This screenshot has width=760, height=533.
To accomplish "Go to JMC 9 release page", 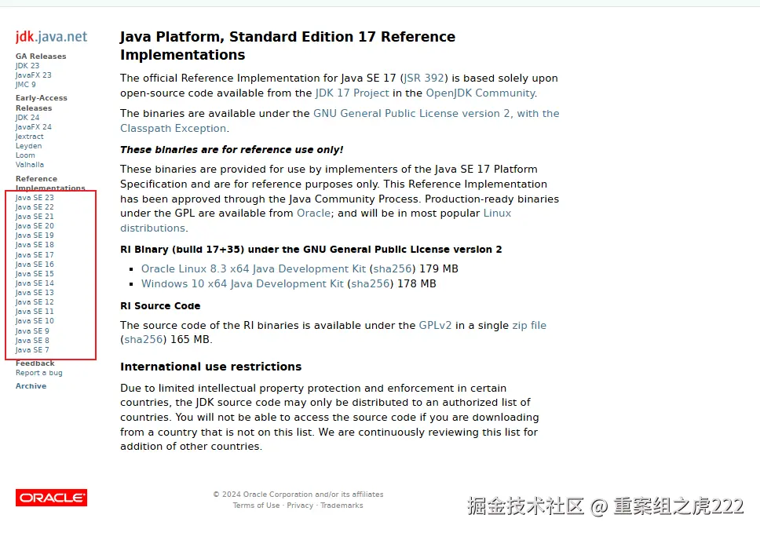I will pos(26,84).
